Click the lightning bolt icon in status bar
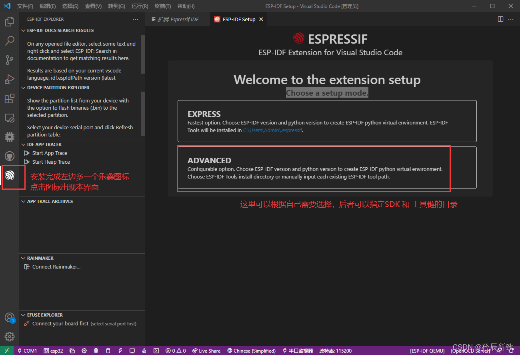This screenshot has height=355, width=520. (120, 351)
